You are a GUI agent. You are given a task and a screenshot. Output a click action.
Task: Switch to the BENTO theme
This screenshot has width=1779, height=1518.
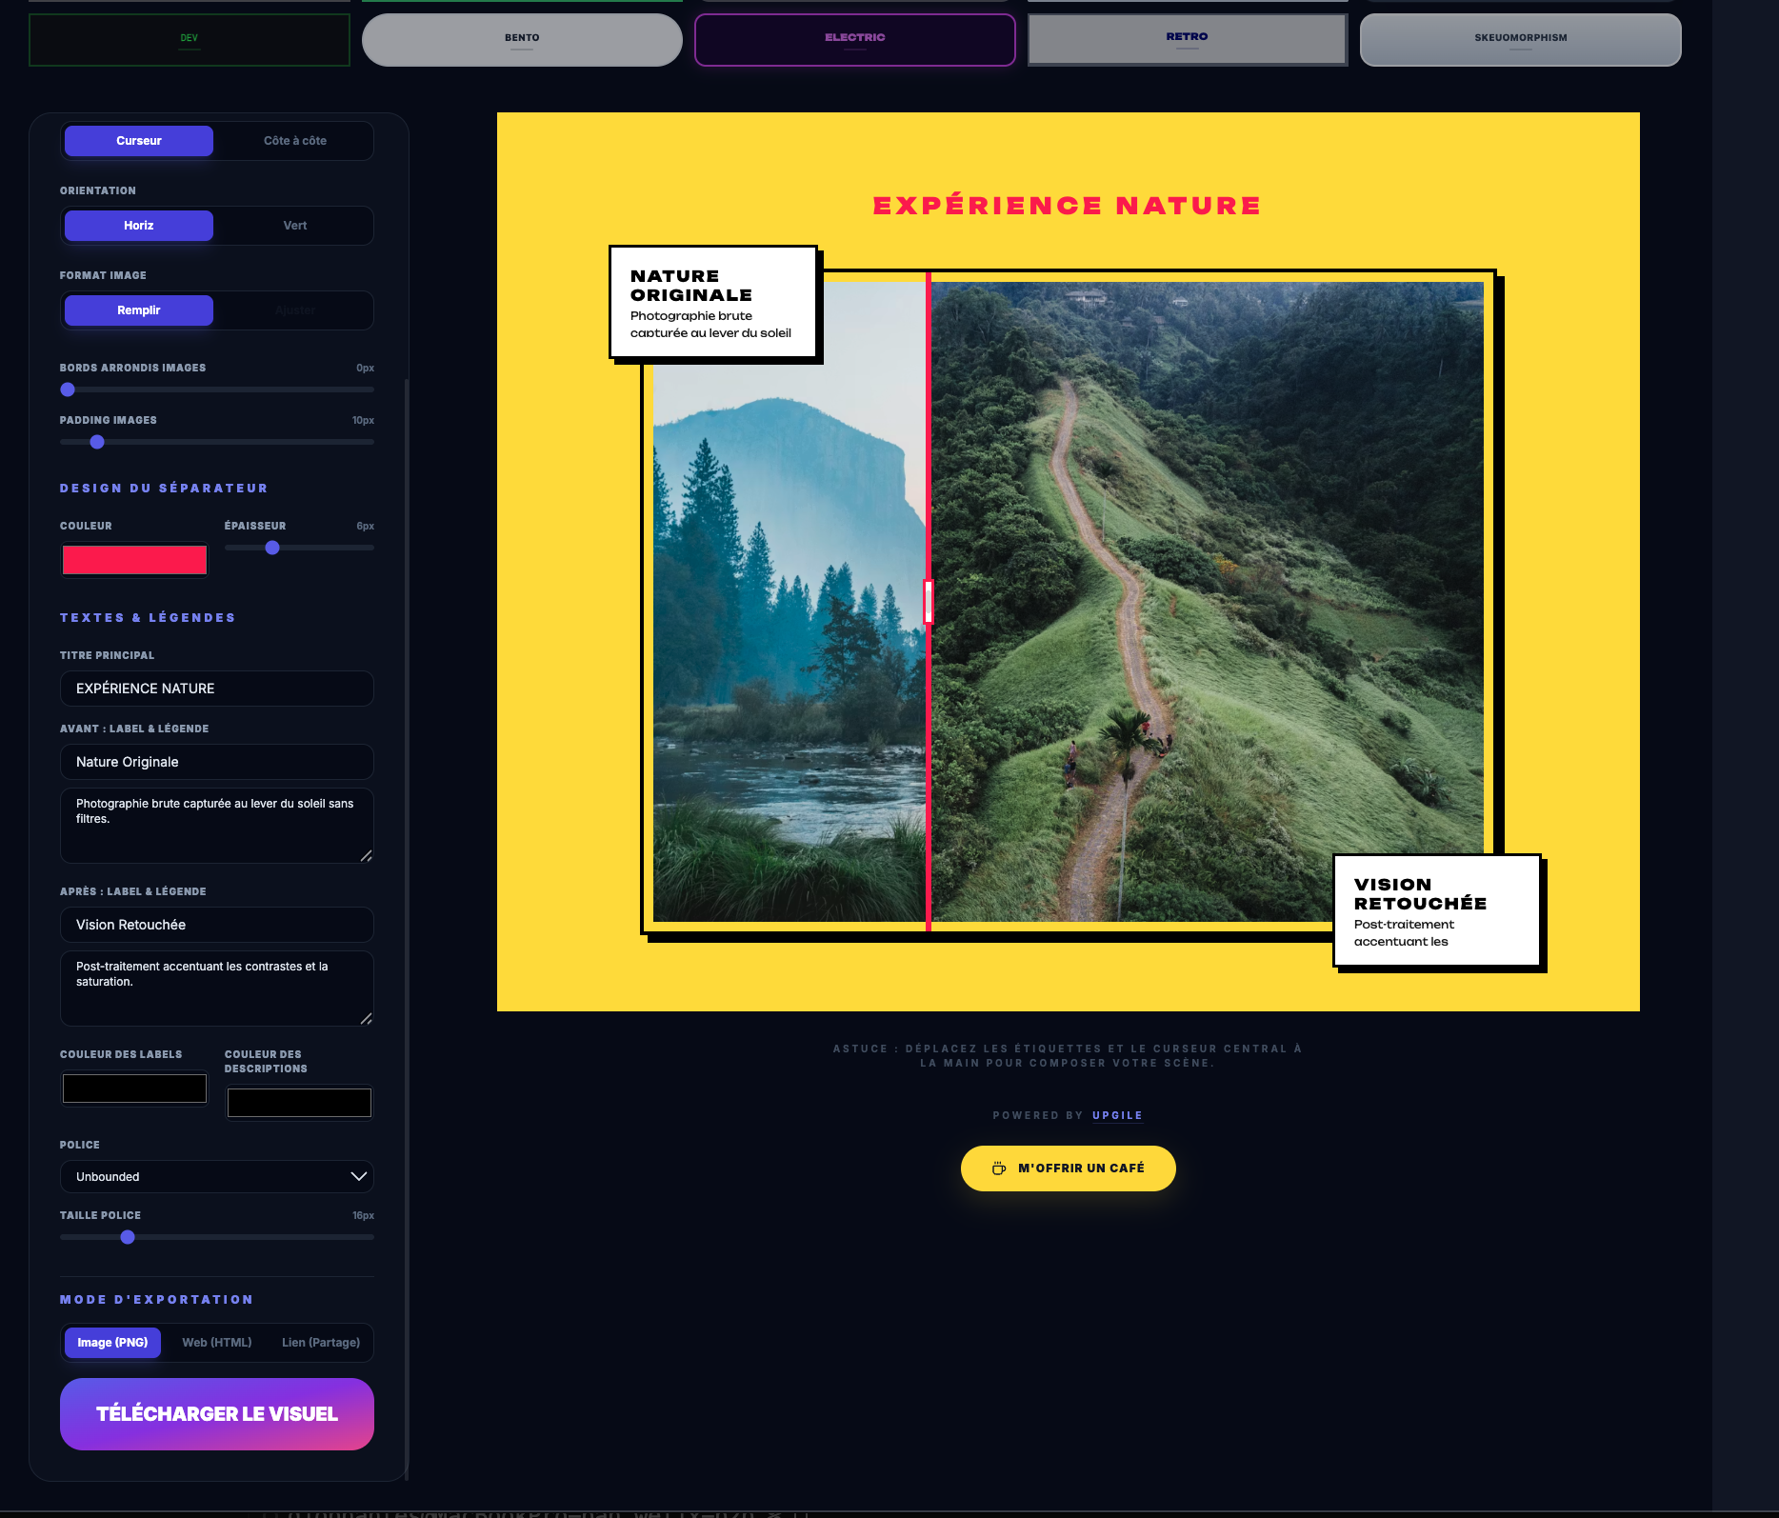click(521, 39)
